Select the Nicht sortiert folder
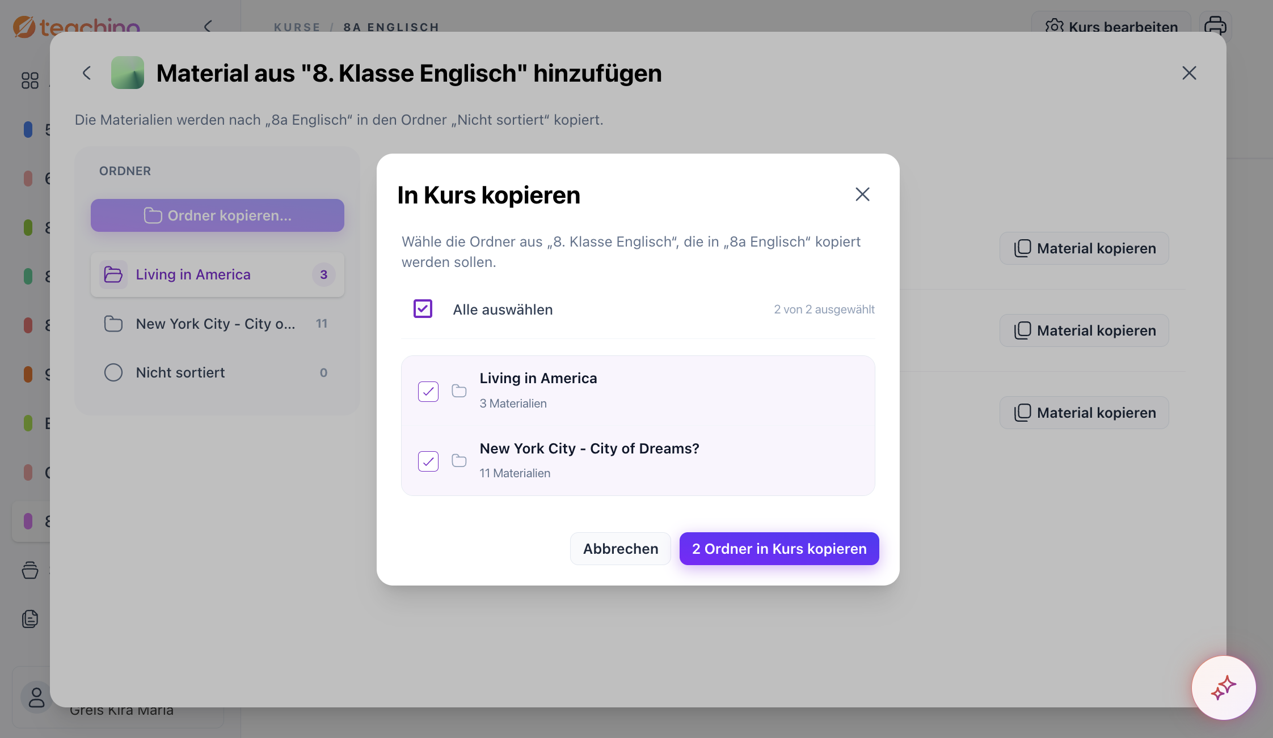 pyautogui.click(x=217, y=372)
